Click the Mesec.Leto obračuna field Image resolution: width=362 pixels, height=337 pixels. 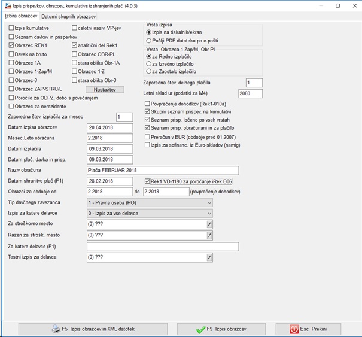point(110,138)
